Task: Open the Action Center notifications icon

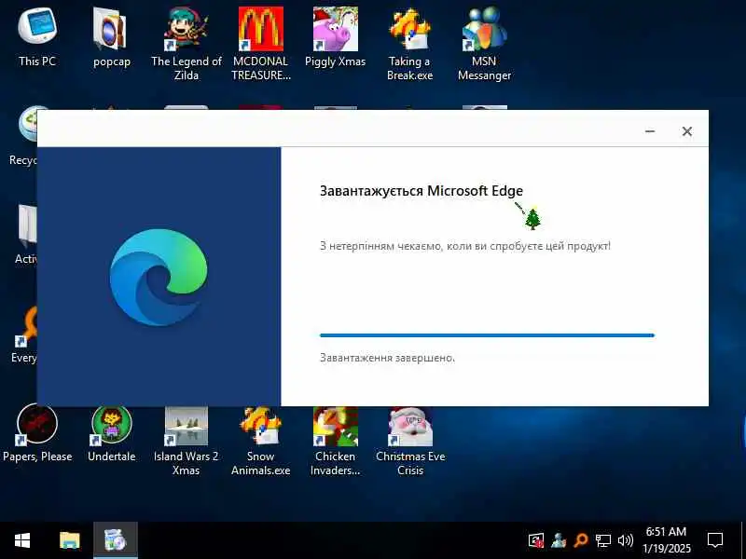Action: pyautogui.click(x=715, y=540)
